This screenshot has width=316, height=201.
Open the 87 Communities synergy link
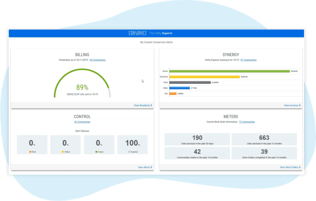248,60
